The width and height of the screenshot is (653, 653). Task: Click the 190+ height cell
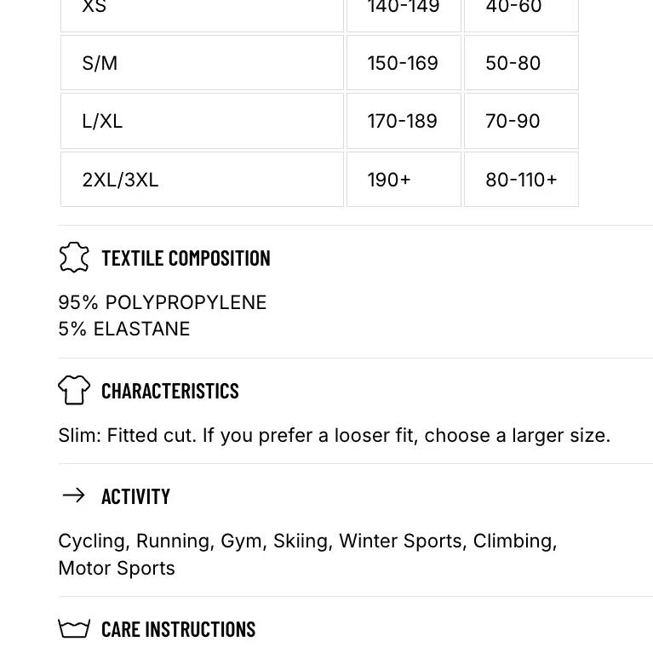click(404, 180)
